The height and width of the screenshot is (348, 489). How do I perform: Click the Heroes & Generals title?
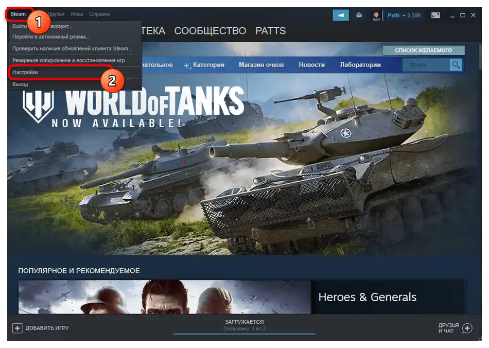368,297
